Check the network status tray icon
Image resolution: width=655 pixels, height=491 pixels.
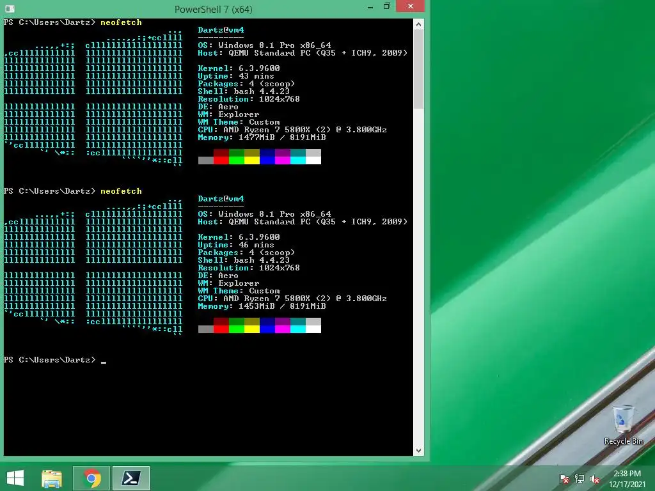580,479
